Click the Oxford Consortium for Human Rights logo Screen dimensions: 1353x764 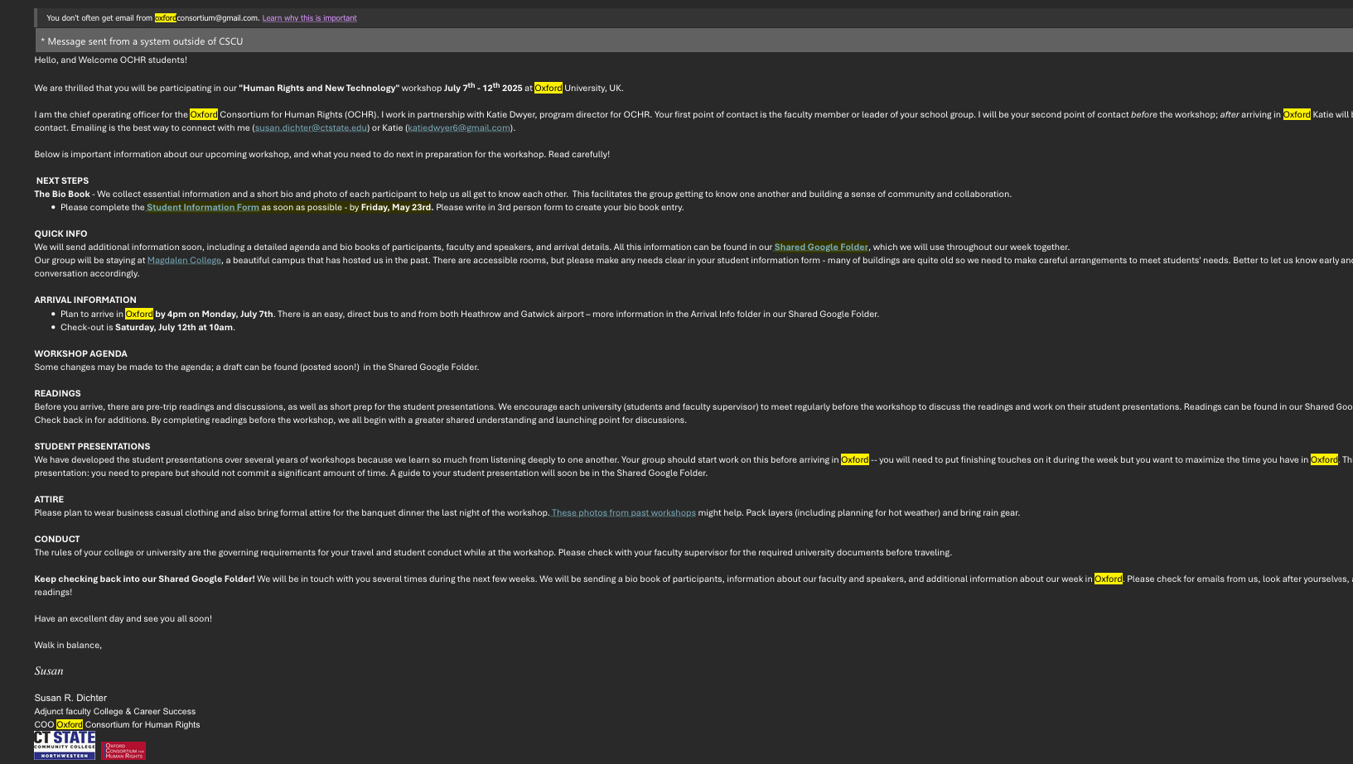coord(123,751)
